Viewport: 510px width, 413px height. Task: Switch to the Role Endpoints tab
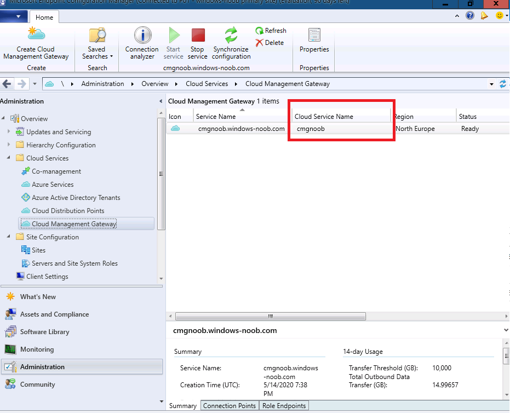pos(284,405)
